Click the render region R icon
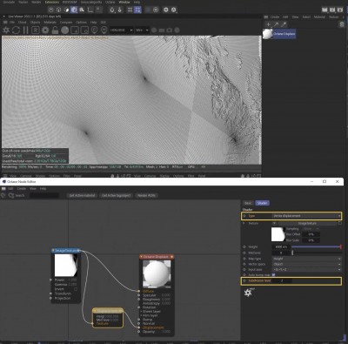Screen dimensions: 348x344 point(36,30)
